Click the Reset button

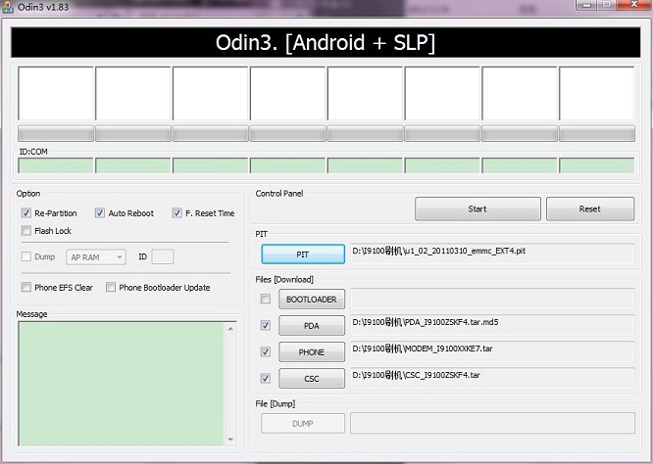(x=590, y=209)
